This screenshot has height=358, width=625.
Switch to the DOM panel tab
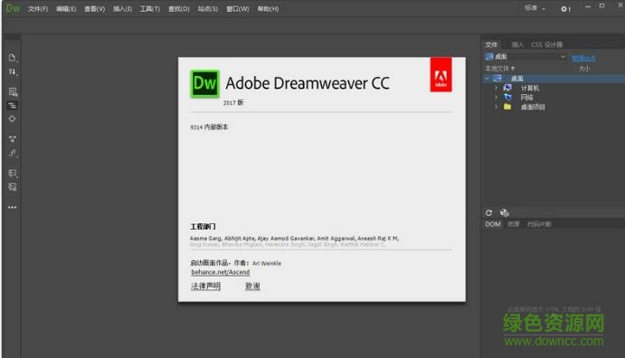click(x=493, y=224)
